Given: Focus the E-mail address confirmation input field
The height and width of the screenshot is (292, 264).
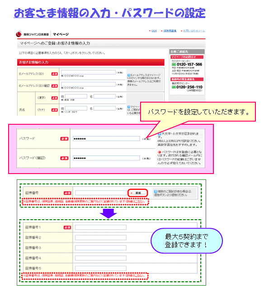Looking at the screenshot, I should pyautogui.click(x=88, y=84).
